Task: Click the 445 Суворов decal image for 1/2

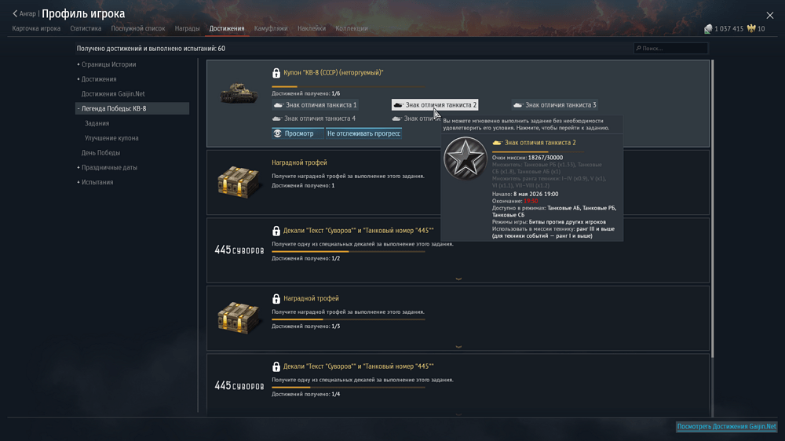Action: click(x=239, y=250)
